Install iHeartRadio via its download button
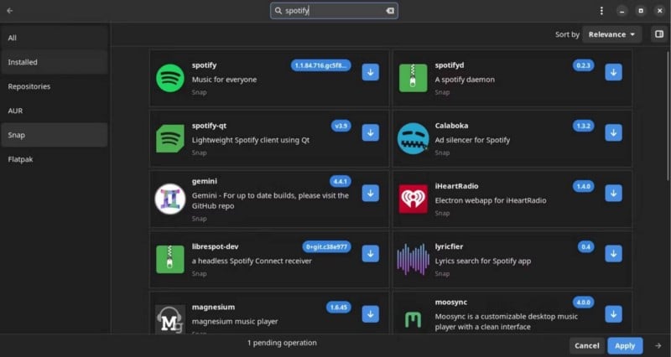Viewport: 671px width, 357px height. (x=613, y=194)
